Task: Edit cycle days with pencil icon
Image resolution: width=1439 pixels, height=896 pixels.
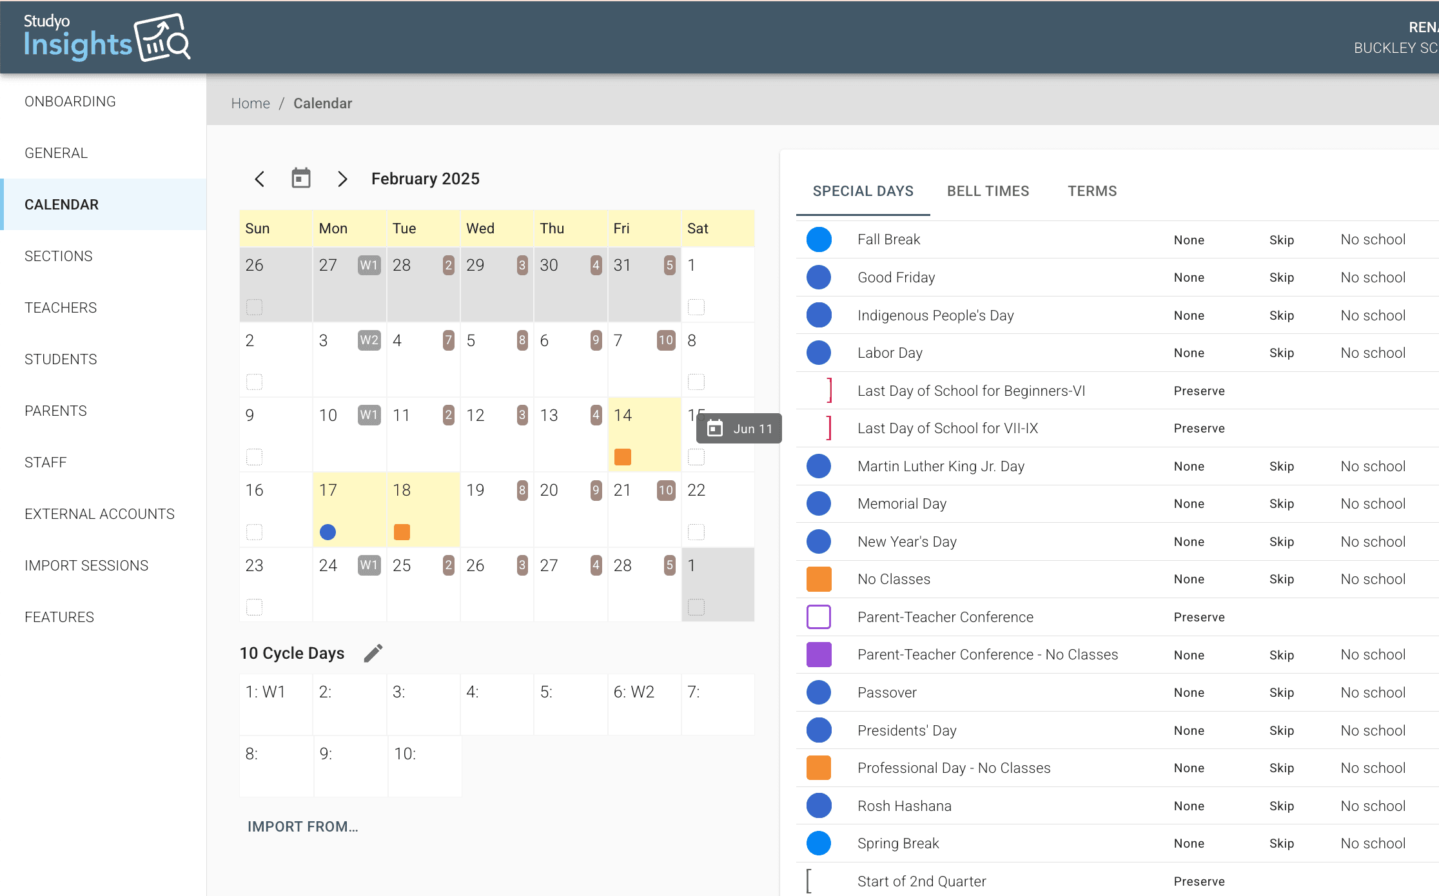Action: point(373,653)
